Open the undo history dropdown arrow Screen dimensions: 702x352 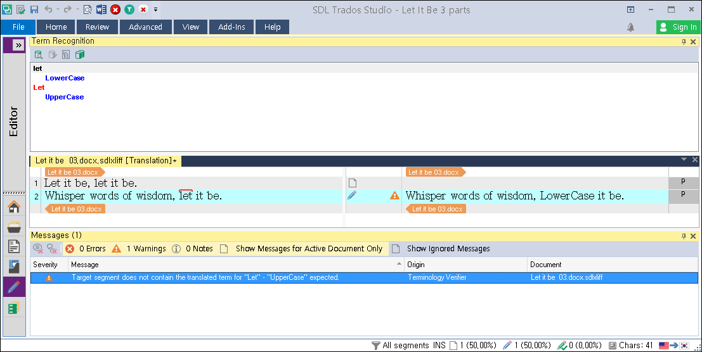tap(58, 9)
